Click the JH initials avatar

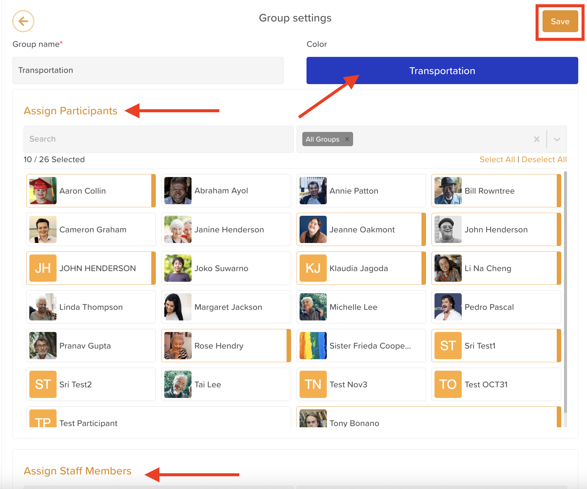pyautogui.click(x=43, y=268)
